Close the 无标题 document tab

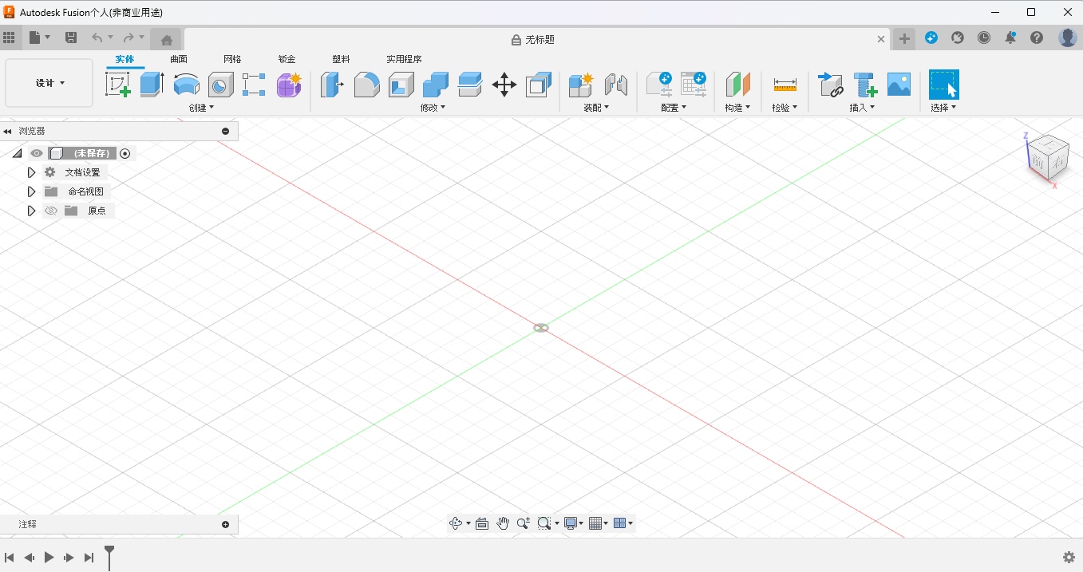coord(881,39)
